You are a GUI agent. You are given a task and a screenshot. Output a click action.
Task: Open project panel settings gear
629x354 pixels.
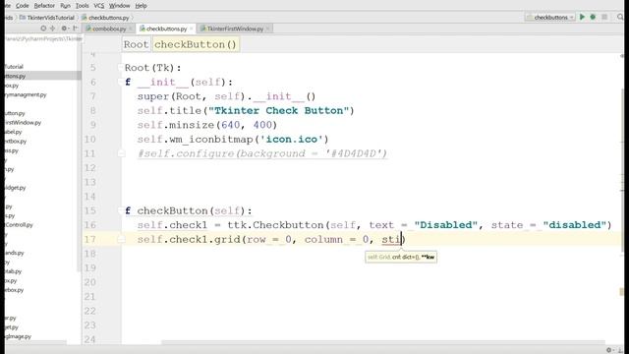(x=64, y=29)
